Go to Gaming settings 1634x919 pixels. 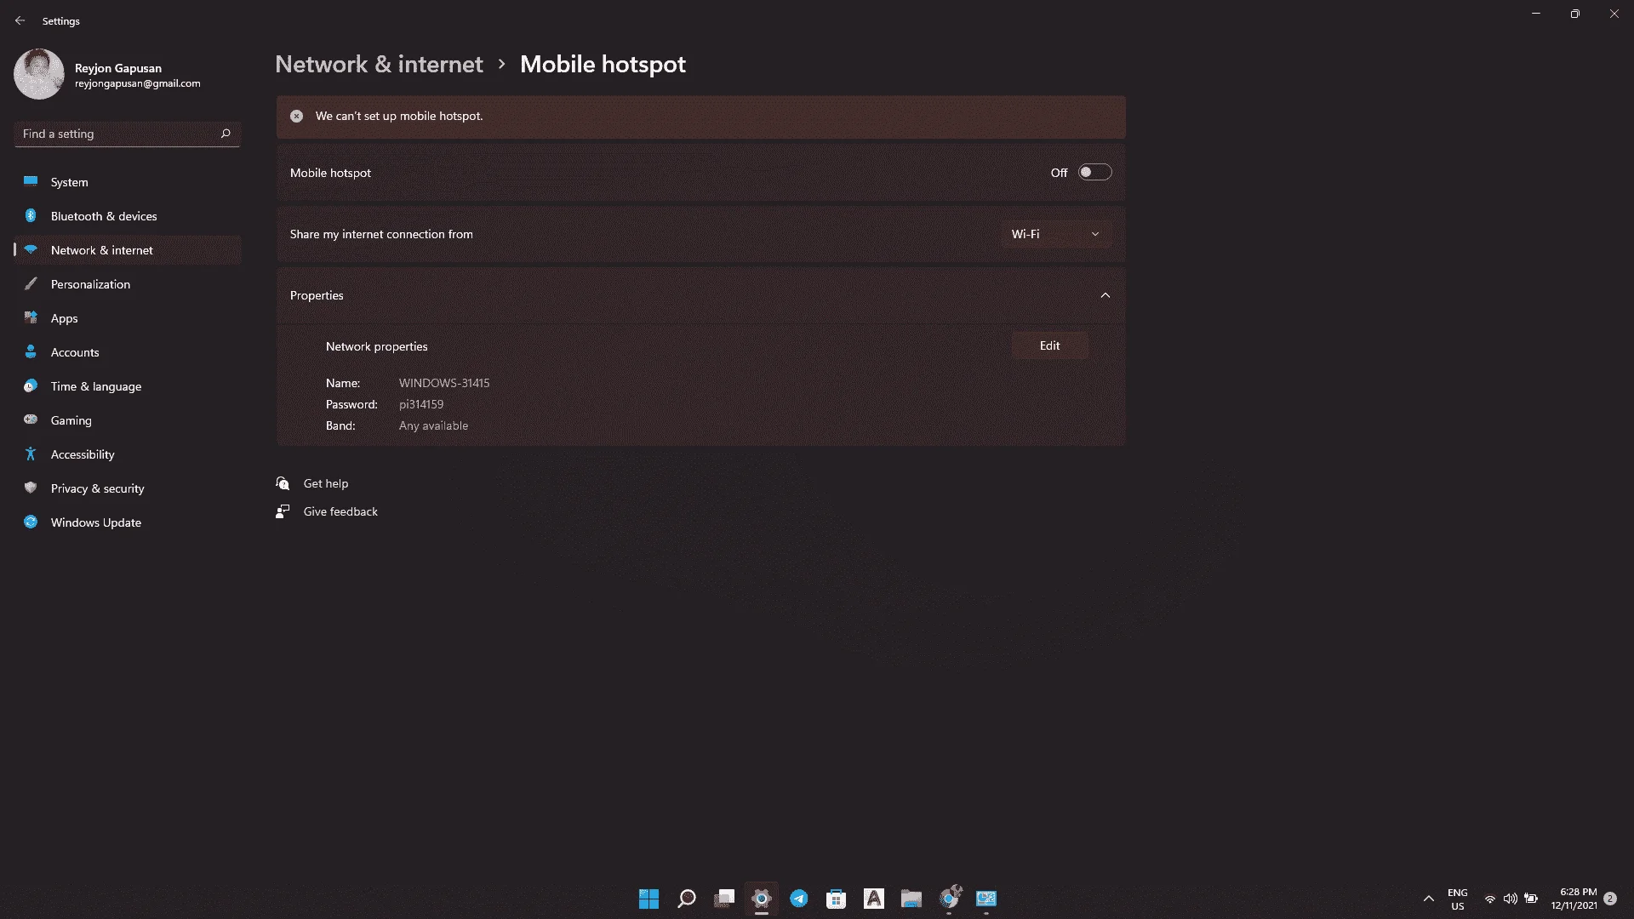(x=128, y=420)
